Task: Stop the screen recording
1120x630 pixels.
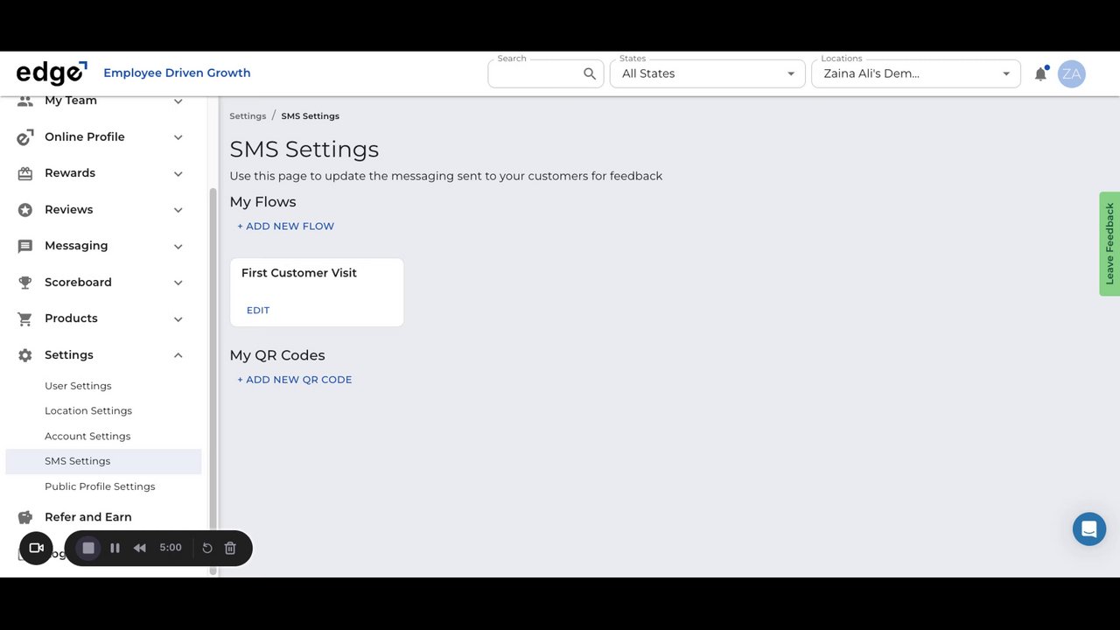Action: 88,548
